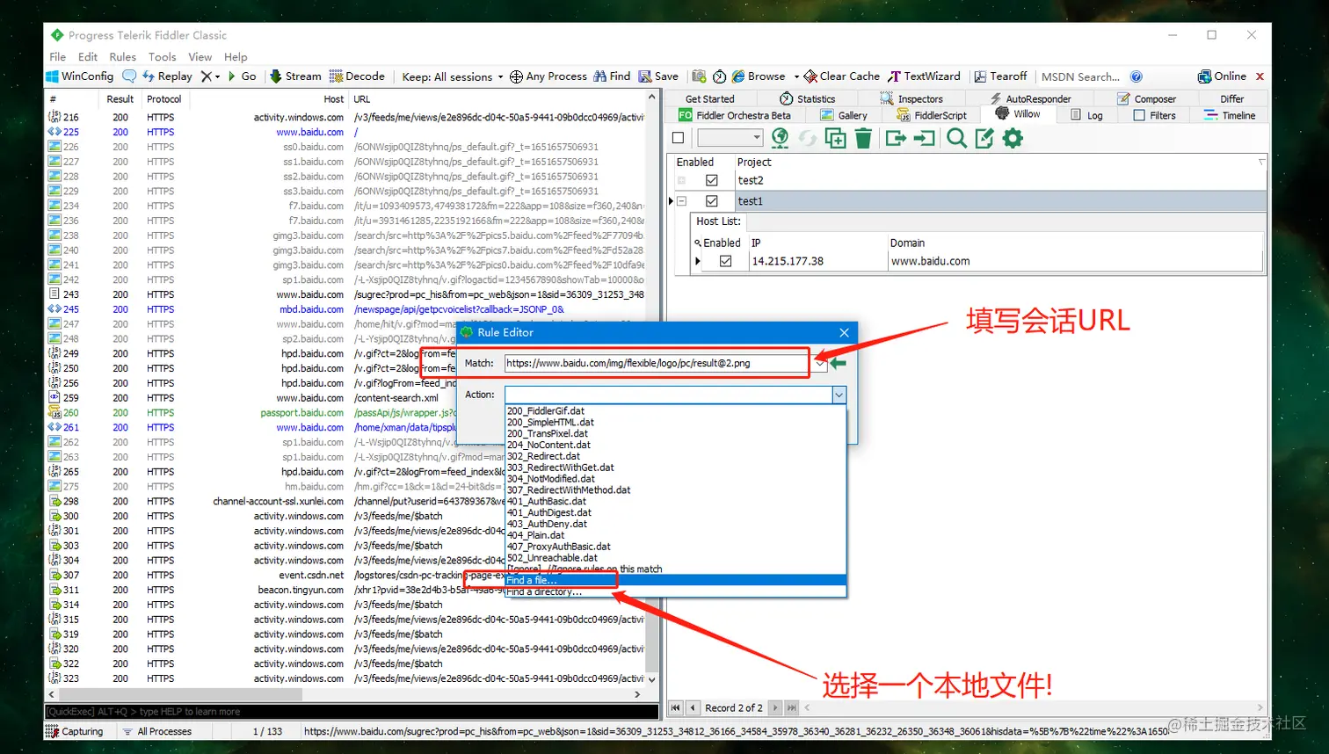Click the timer clock icon

click(x=719, y=76)
